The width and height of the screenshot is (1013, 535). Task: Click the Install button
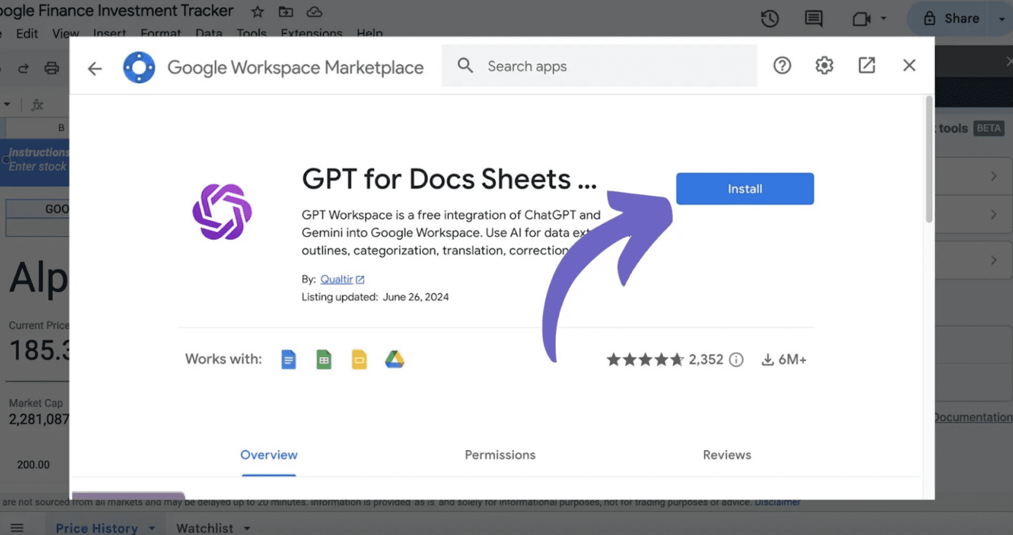point(745,188)
